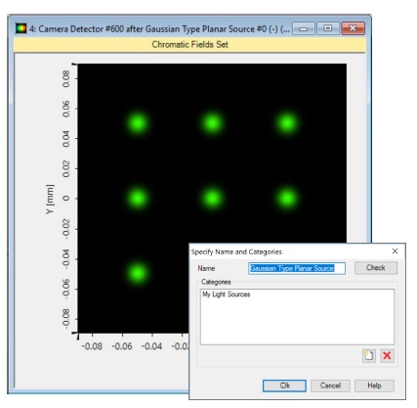Click the red X delete category icon

point(387,355)
